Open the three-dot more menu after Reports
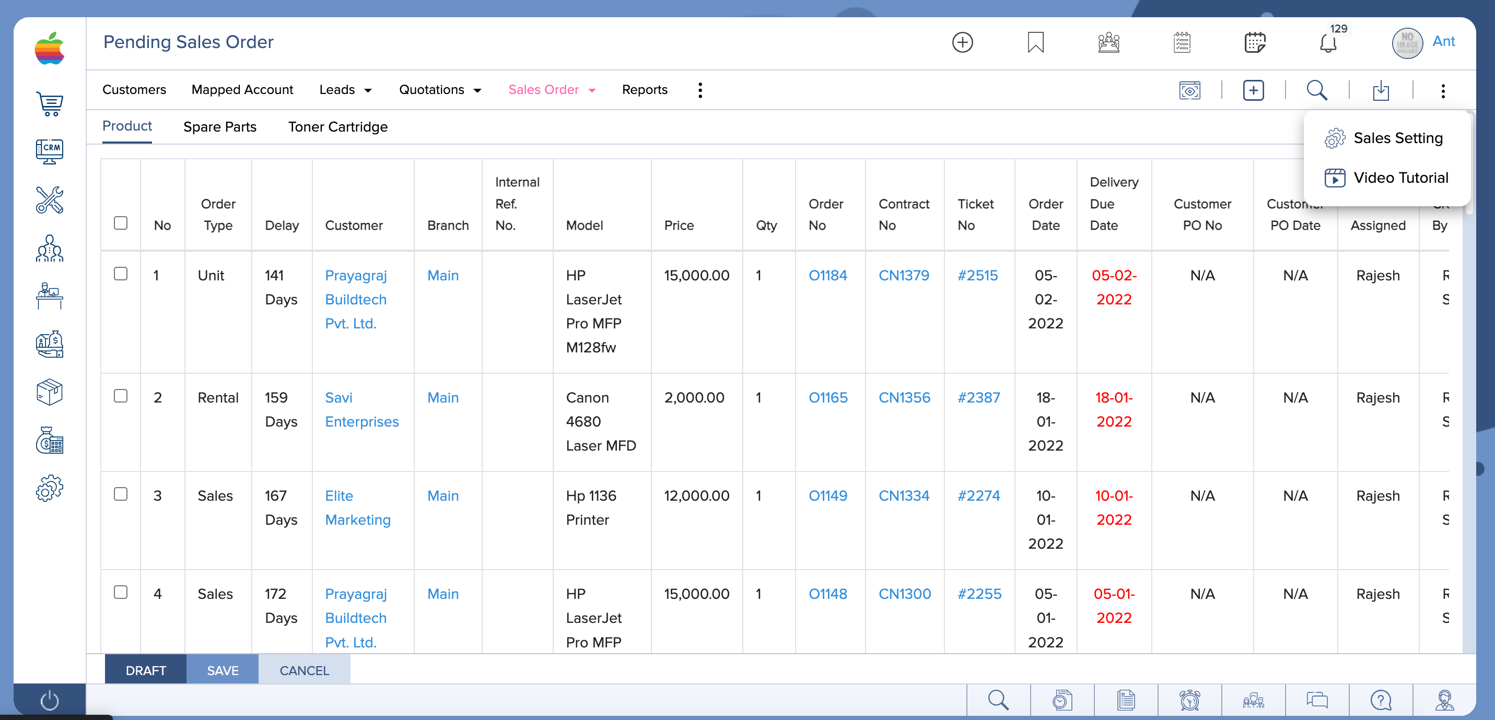 pos(700,90)
